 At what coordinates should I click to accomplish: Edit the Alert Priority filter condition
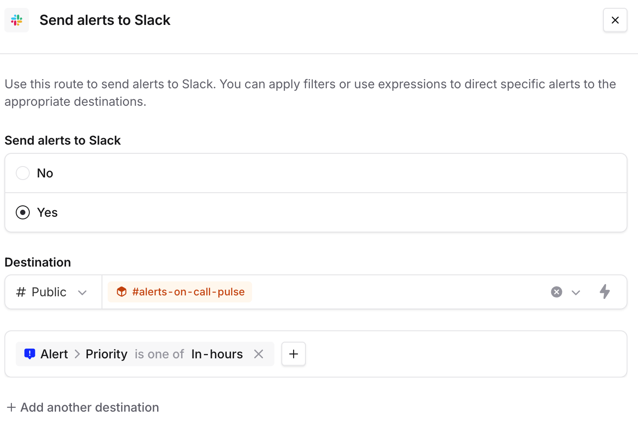[106, 354]
